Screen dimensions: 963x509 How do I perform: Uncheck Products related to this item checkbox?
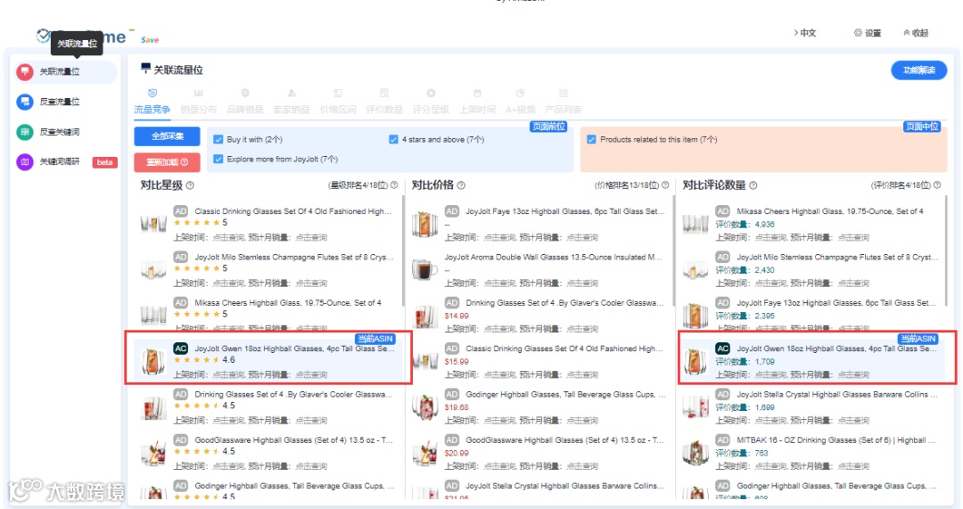tap(591, 139)
